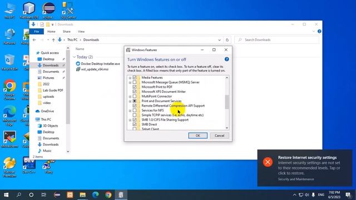Open the Share ribbon tab
The height and width of the screenshot is (200, 356).
tap(67, 32)
